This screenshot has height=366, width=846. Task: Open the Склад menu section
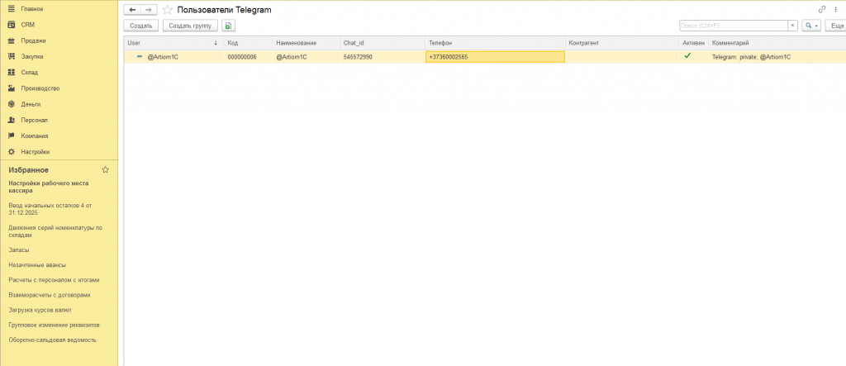point(29,73)
